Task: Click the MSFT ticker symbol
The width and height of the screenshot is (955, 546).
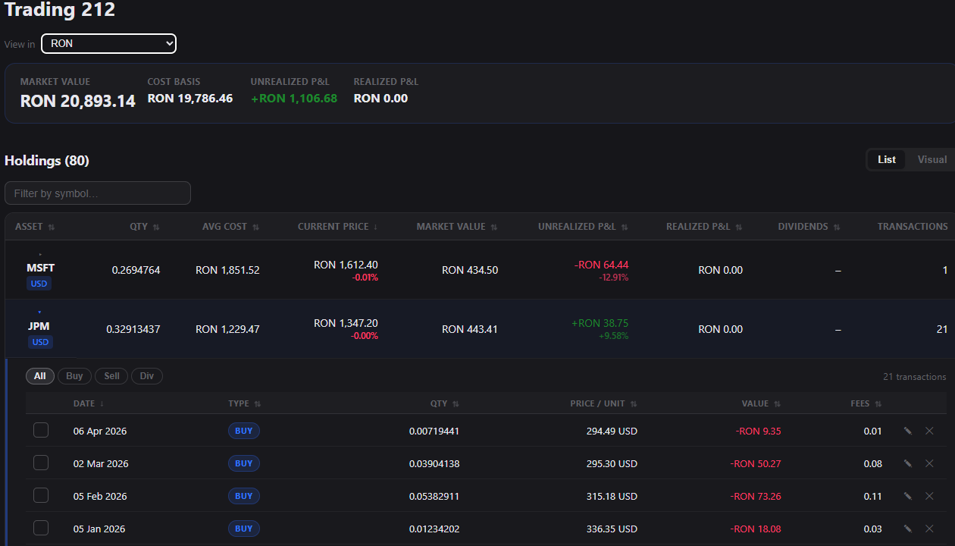Action: click(x=40, y=268)
